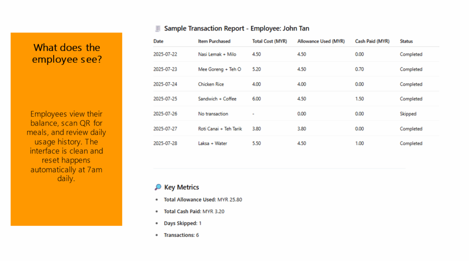The height and width of the screenshot is (261, 469).
Task: Click the receipt icon beside Sample Transaction Report
Action: (x=158, y=29)
